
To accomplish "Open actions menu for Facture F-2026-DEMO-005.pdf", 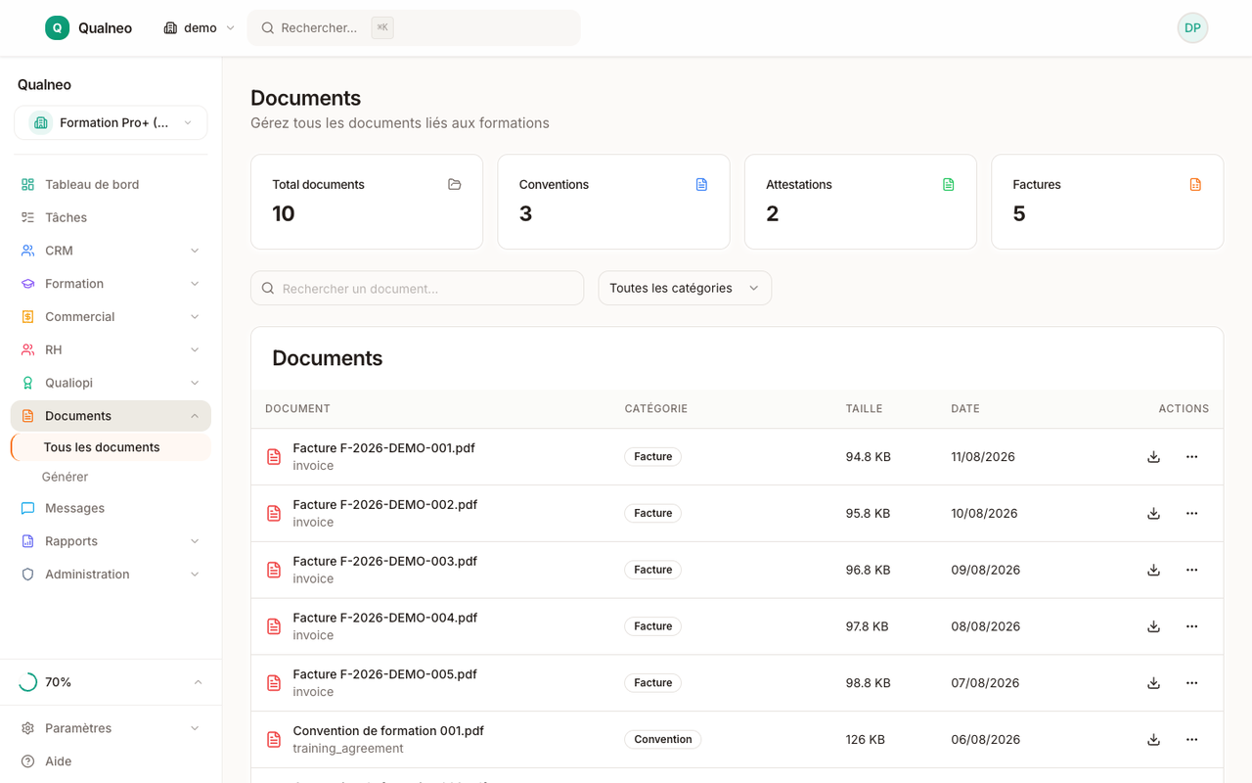I will pos(1191,683).
